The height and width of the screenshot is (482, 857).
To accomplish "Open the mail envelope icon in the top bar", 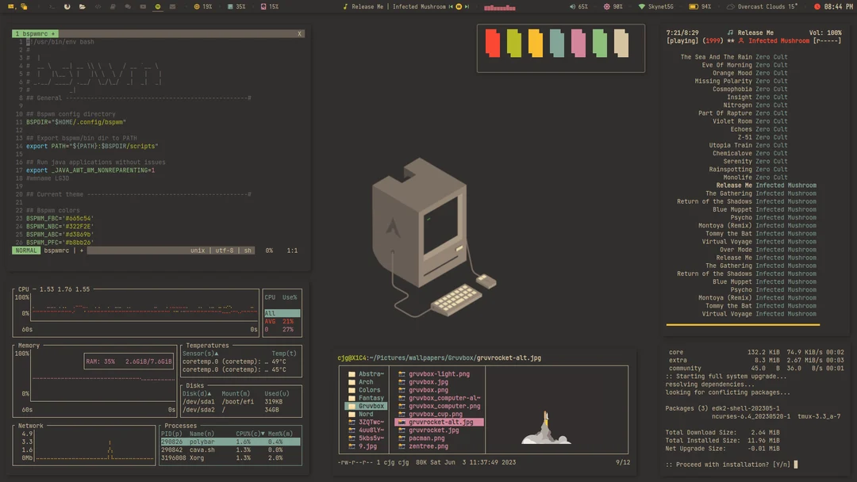I will pyautogui.click(x=173, y=6).
